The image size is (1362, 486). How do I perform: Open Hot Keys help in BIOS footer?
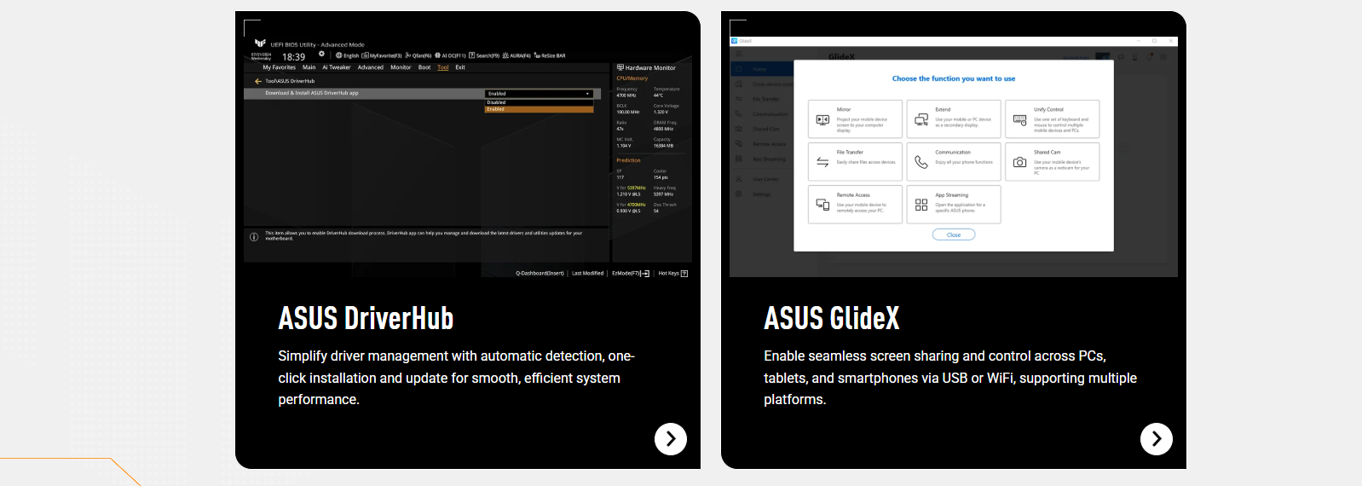pos(672,274)
